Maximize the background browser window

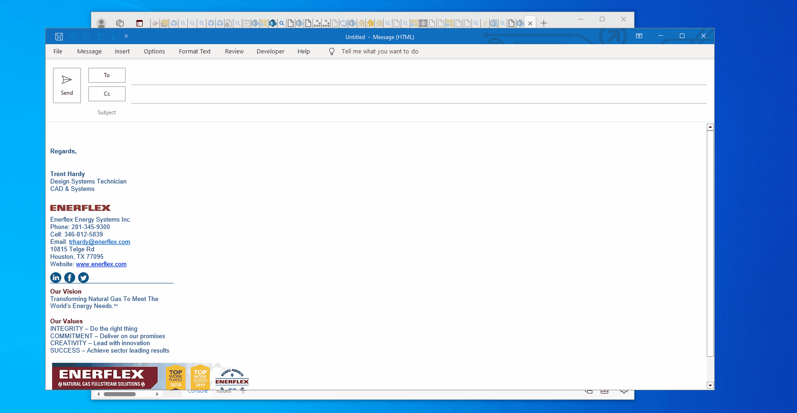point(602,19)
